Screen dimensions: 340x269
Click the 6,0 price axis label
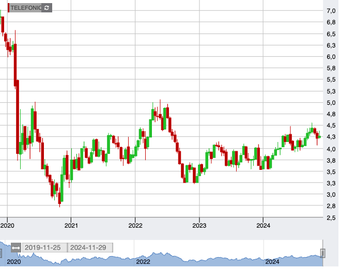[x=331, y=57]
